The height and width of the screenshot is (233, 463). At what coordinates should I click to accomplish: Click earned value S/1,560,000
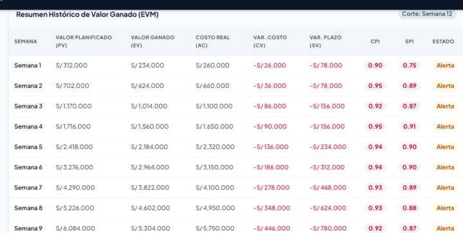150,126
